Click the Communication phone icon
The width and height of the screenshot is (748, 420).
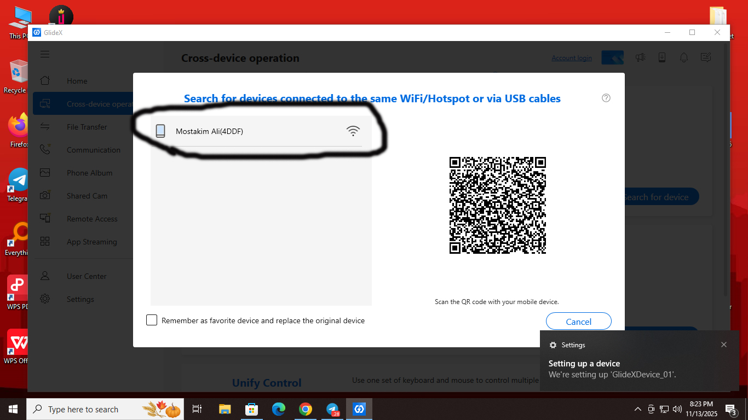45,150
